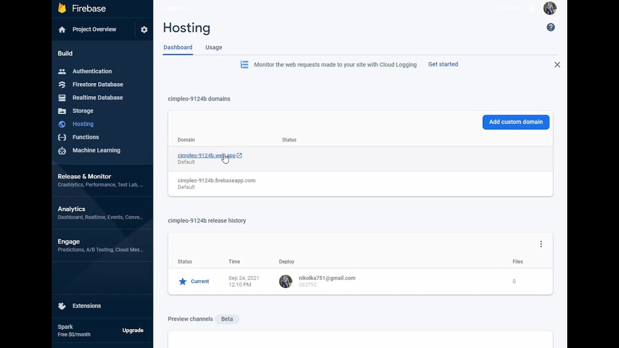
Task: Open the help question mark icon
Action: tap(551, 28)
